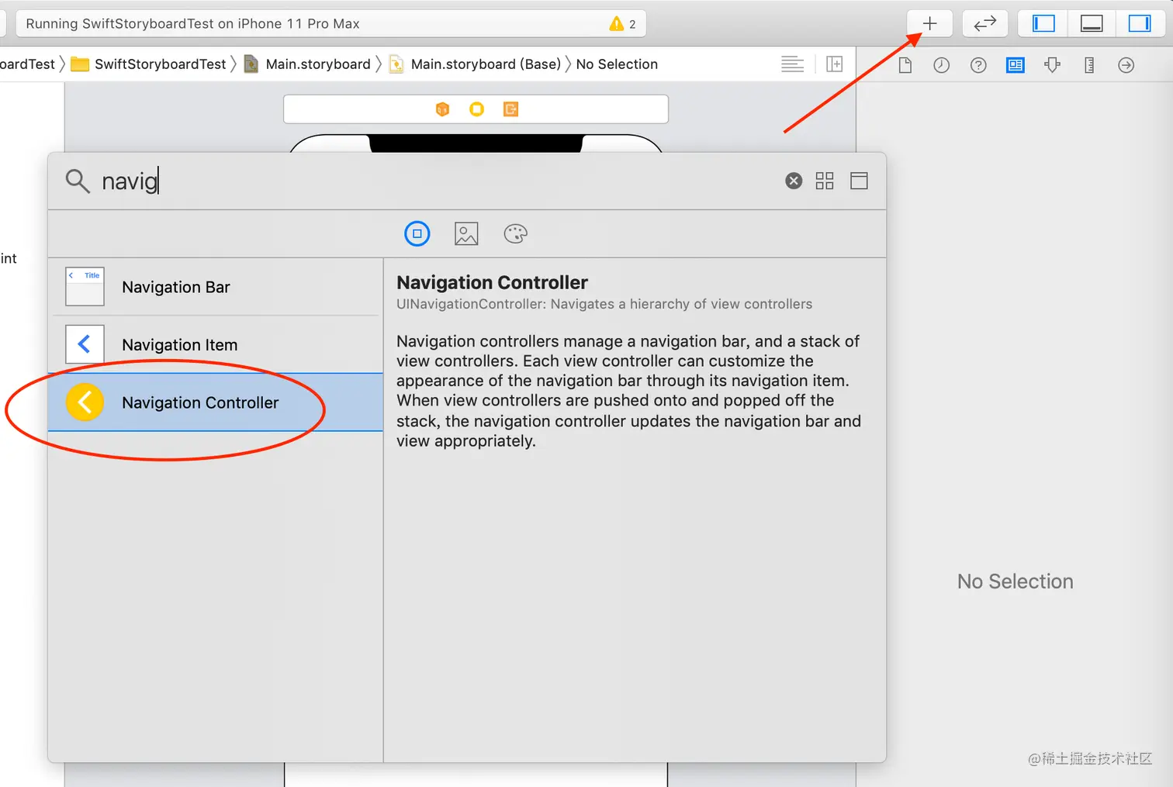The width and height of the screenshot is (1173, 787).
Task: Open the editor options lines icon
Action: click(792, 64)
